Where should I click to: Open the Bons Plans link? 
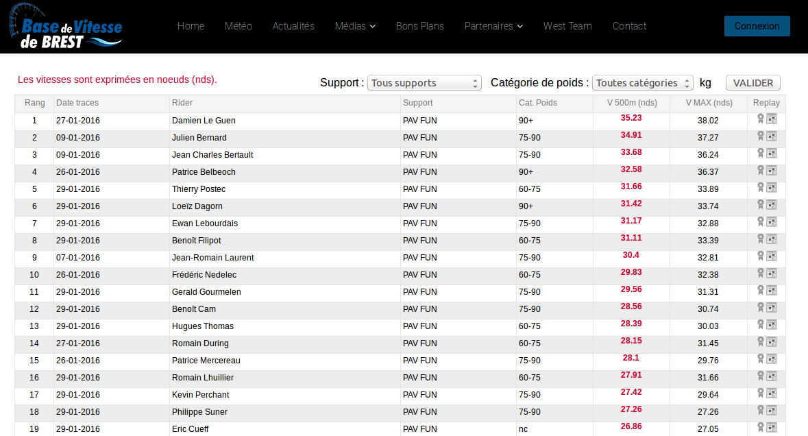point(420,26)
